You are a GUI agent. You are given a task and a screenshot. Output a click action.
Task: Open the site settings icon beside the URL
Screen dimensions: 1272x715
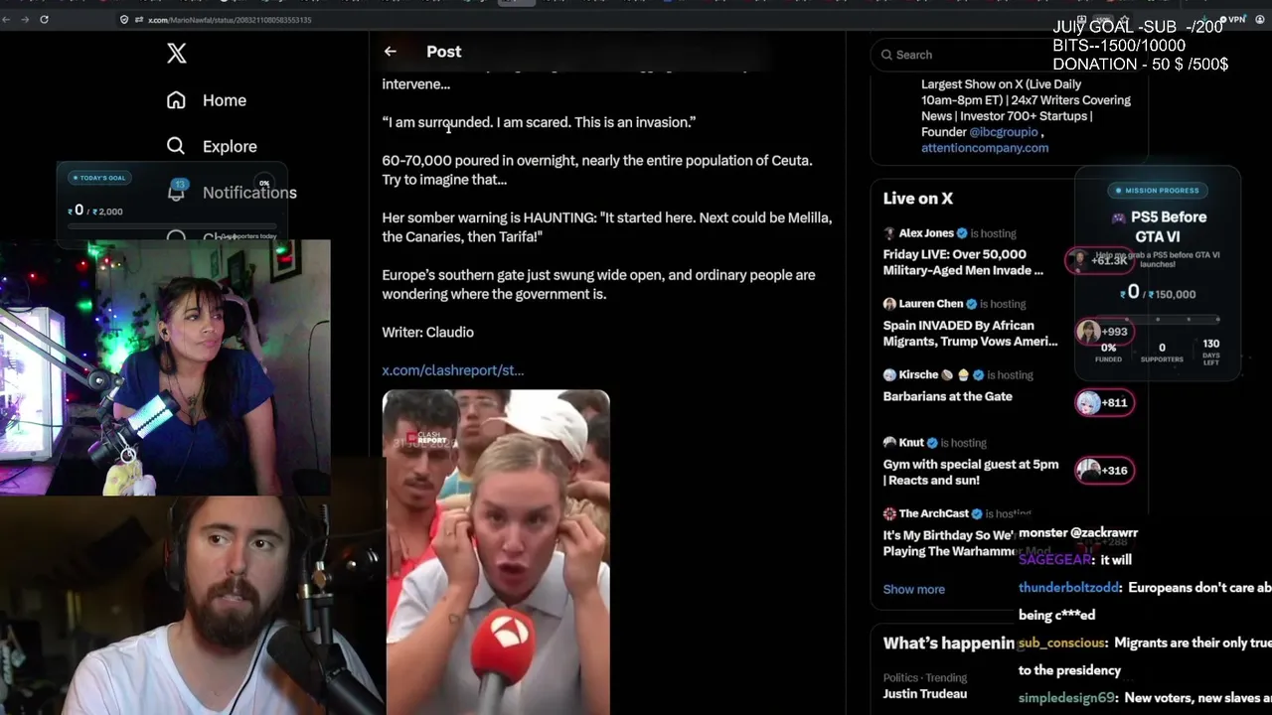(x=139, y=20)
